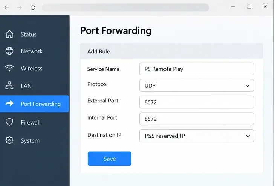275x186 pixels.
Task: Click the Status home icon
Action: [x=9, y=34]
